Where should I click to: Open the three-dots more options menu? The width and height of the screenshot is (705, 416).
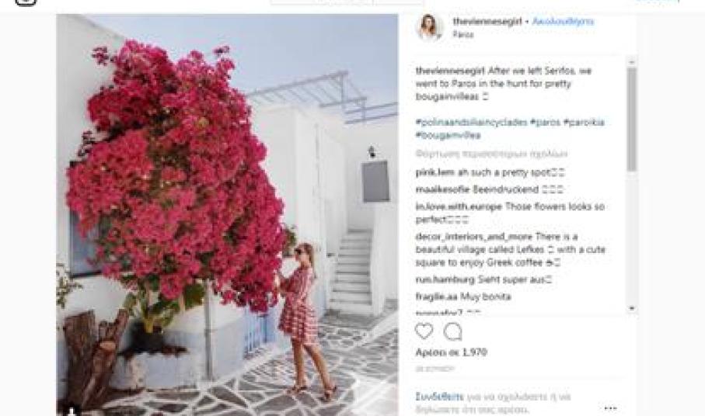[x=610, y=408]
